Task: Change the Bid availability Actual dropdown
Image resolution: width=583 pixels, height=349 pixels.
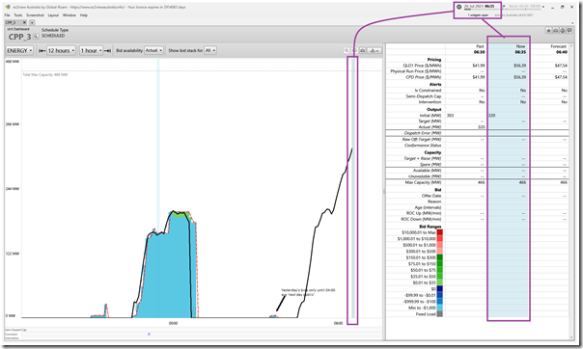Action: coord(153,50)
